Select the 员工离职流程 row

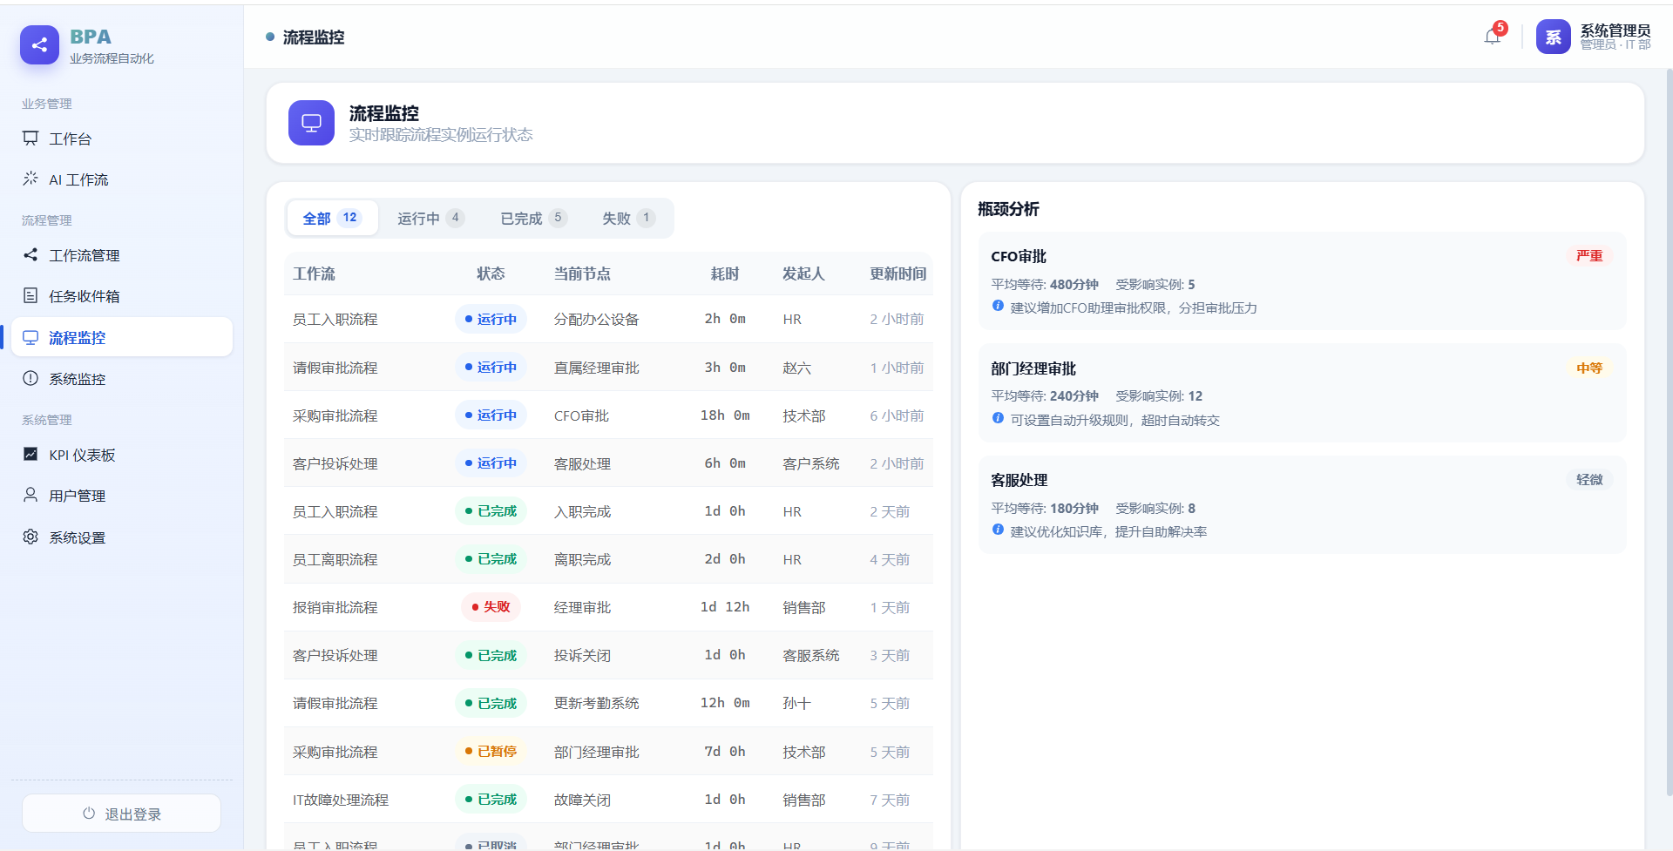click(608, 559)
